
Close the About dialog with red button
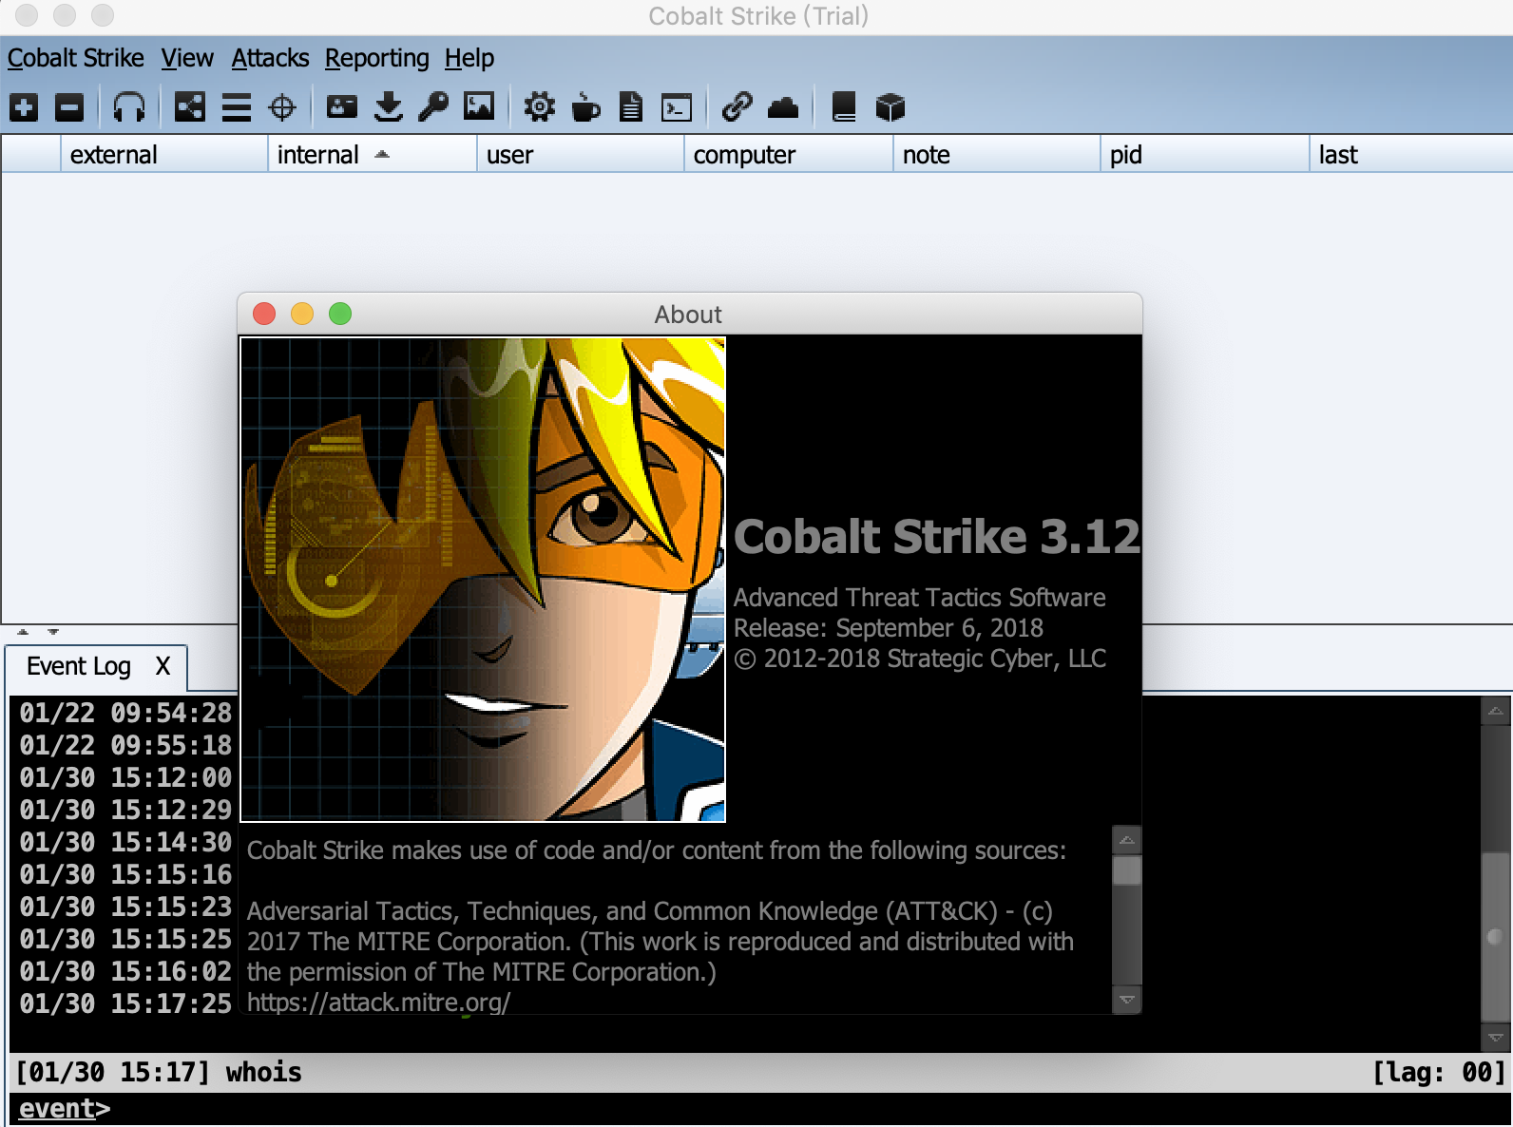[x=264, y=314]
